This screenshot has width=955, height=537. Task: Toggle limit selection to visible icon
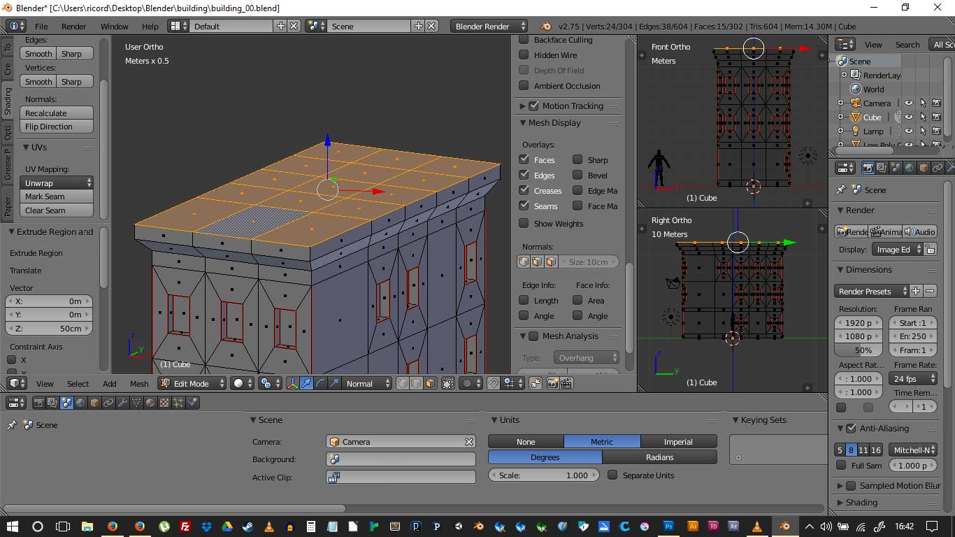pos(447,383)
